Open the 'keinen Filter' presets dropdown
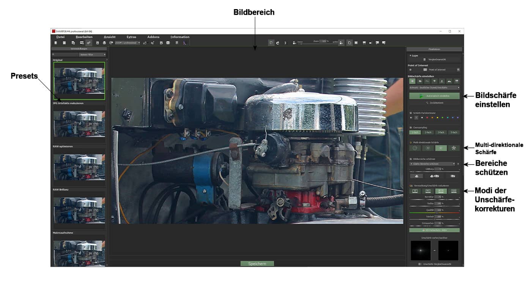 pyautogui.click(x=92, y=55)
